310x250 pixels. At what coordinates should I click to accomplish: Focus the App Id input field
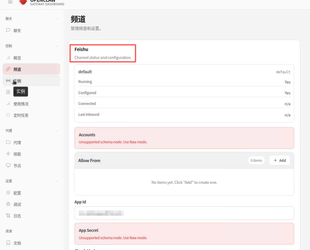(184, 213)
